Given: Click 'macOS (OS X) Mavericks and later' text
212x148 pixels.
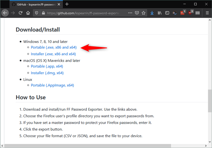Looking at the screenshot, I should 52,60.
